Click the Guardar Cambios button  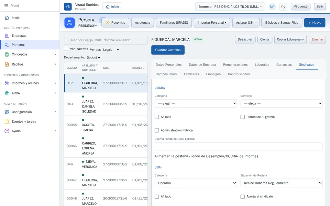pos(168,50)
